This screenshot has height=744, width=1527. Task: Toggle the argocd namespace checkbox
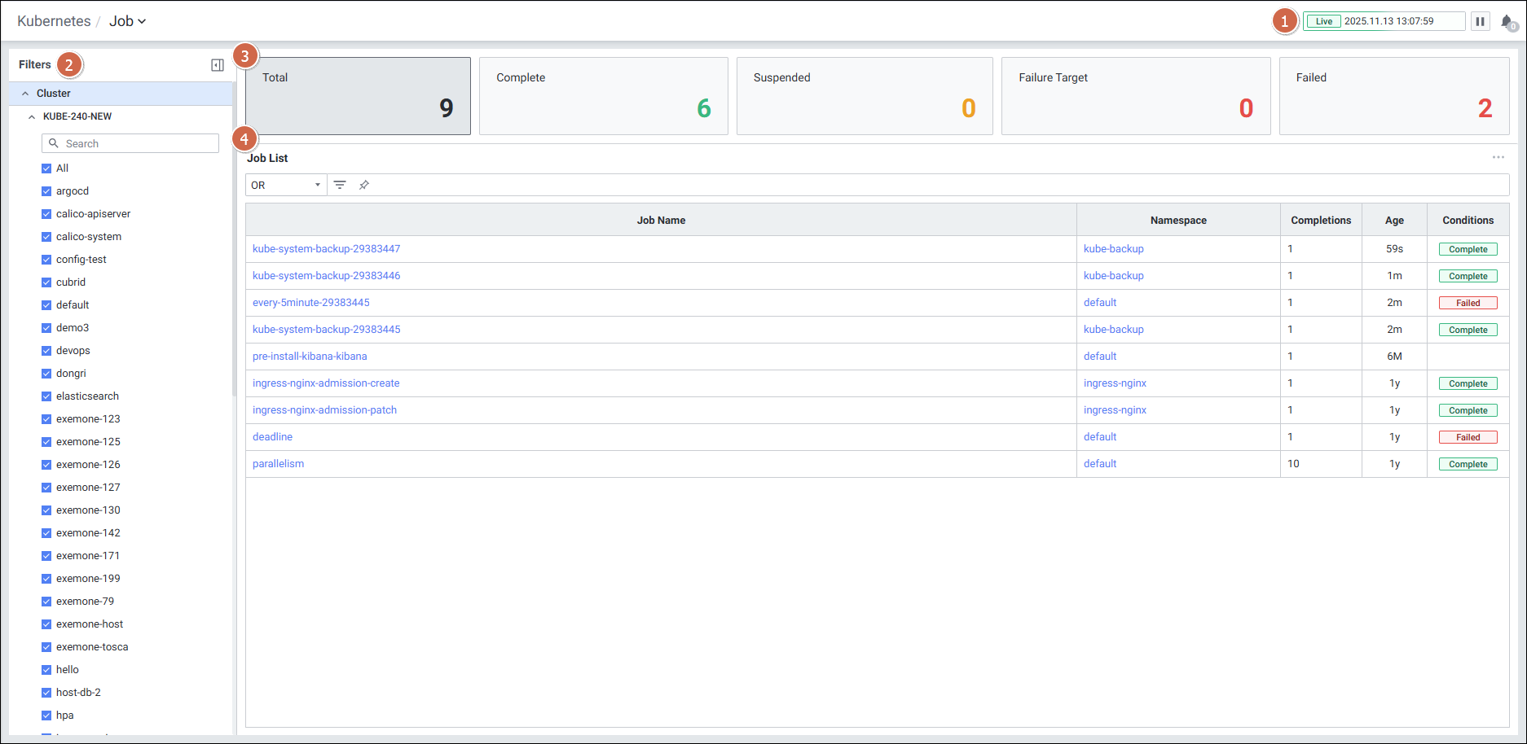[46, 191]
